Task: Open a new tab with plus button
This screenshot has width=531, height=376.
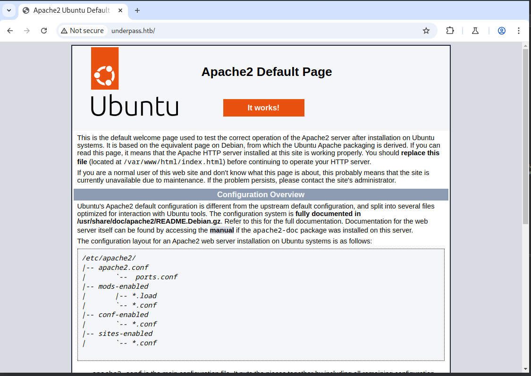Action: (x=137, y=10)
